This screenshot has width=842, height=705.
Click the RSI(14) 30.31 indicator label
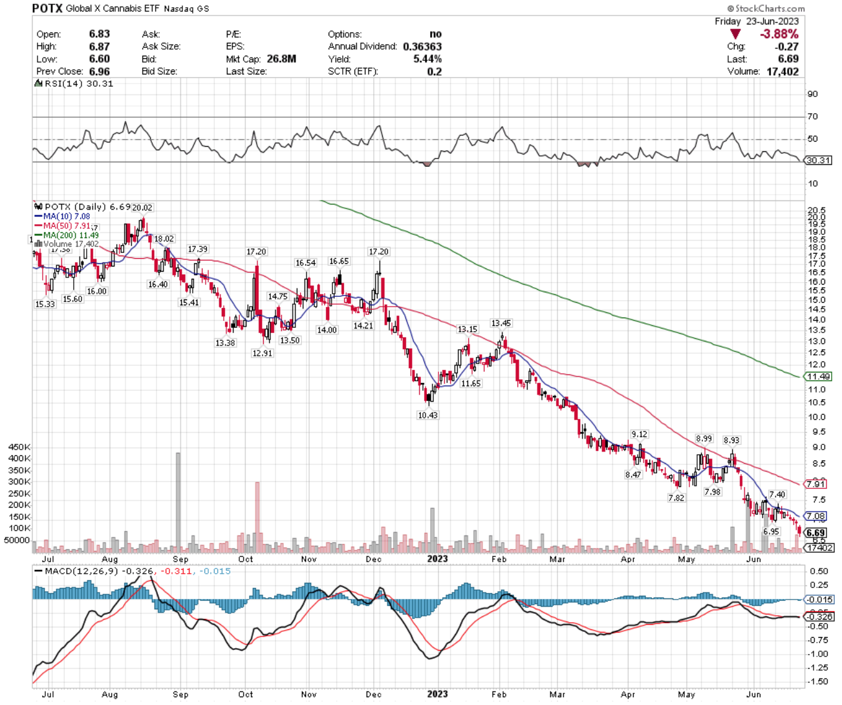pyautogui.click(x=79, y=83)
